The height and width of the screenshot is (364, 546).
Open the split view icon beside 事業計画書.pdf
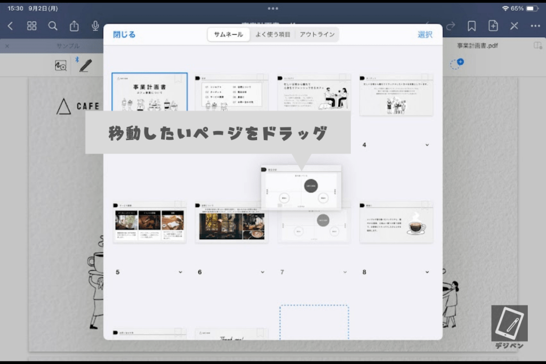point(537,46)
